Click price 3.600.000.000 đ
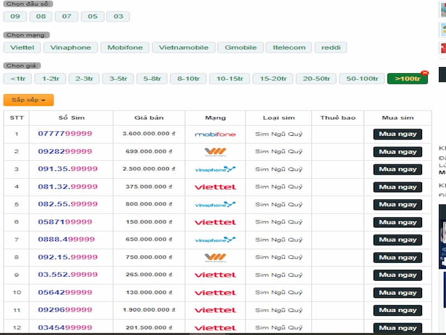The image size is (446, 335). [149, 133]
